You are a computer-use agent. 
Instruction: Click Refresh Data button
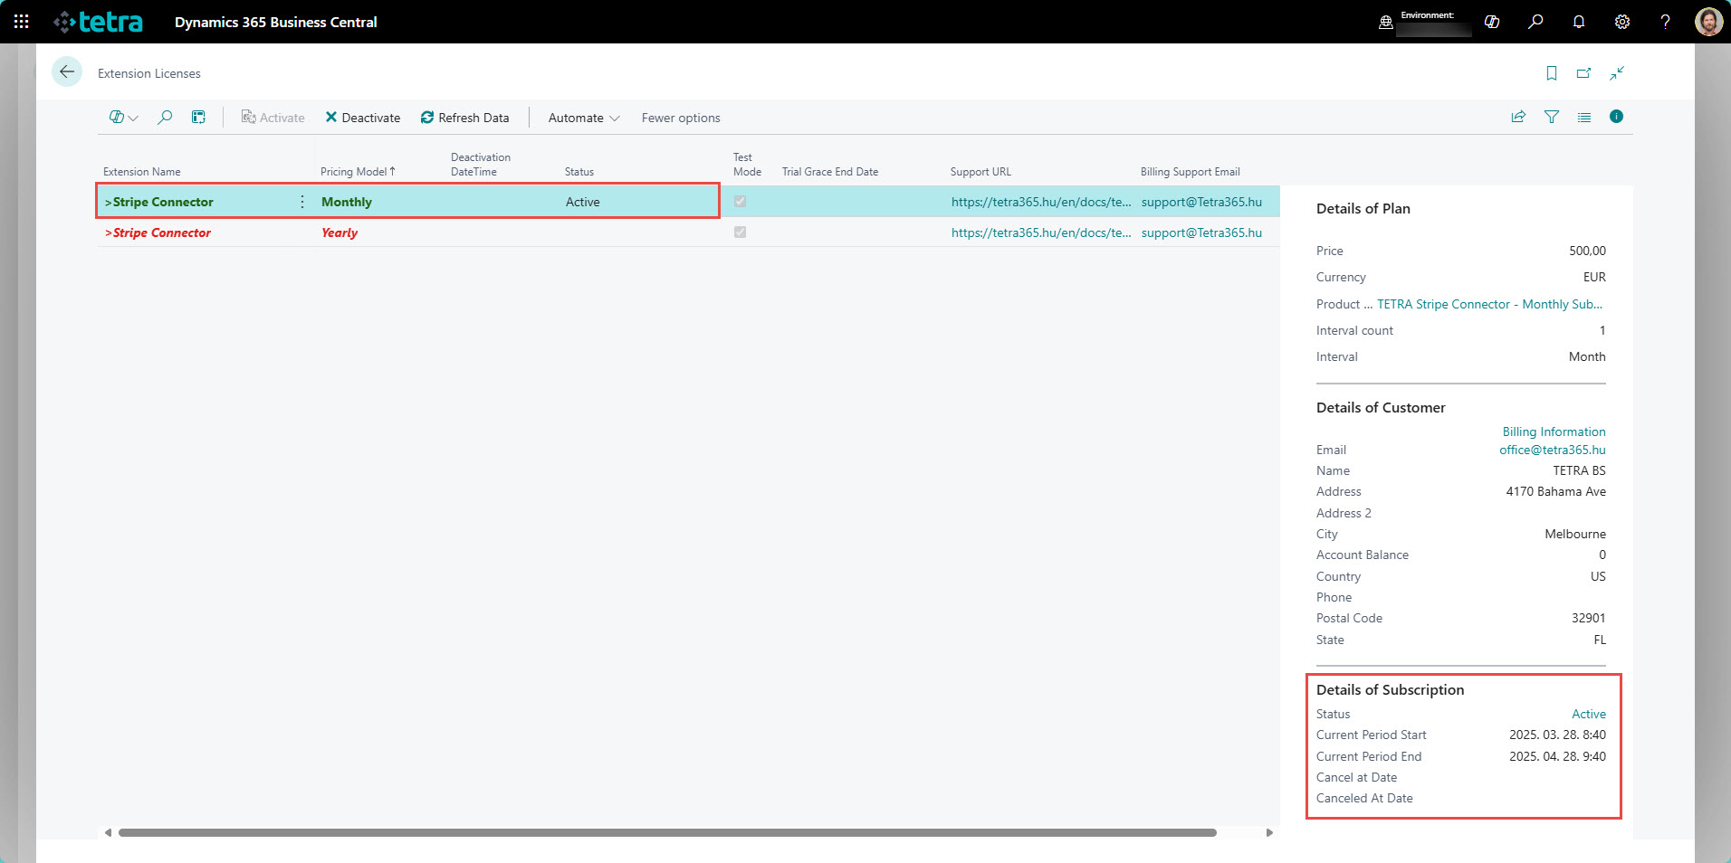click(465, 118)
